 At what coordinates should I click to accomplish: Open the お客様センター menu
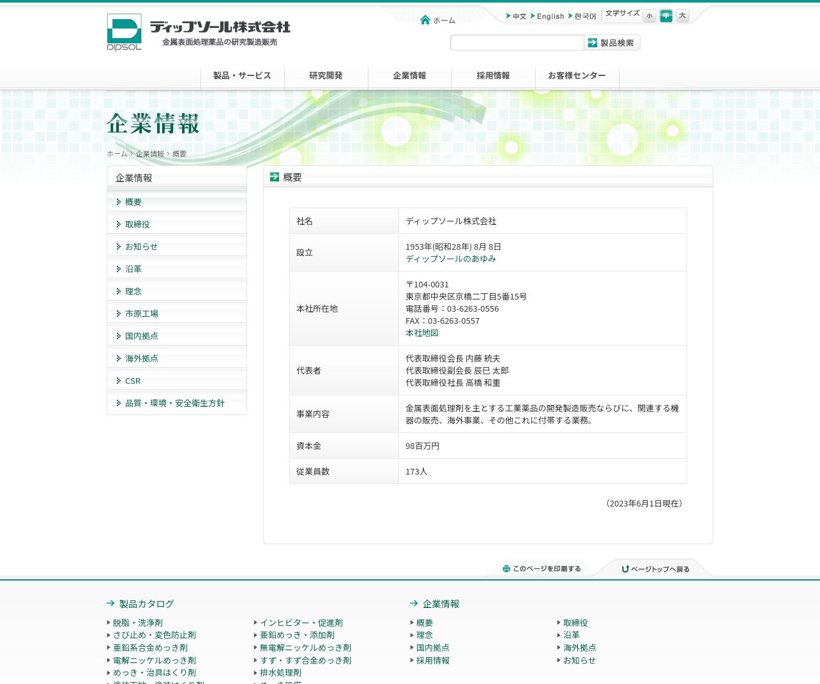[577, 76]
